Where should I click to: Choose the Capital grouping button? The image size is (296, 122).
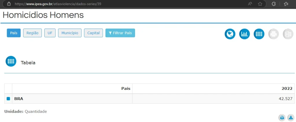(x=93, y=33)
